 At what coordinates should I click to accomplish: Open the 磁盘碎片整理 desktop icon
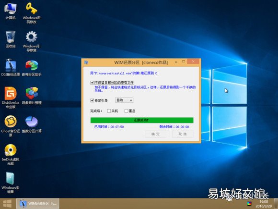click(32, 96)
